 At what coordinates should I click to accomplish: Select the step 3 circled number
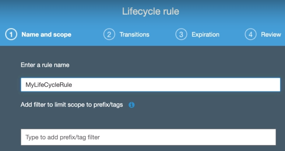click(181, 35)
